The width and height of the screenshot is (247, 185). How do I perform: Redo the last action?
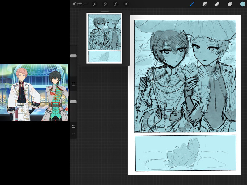[x=73, y=134]
